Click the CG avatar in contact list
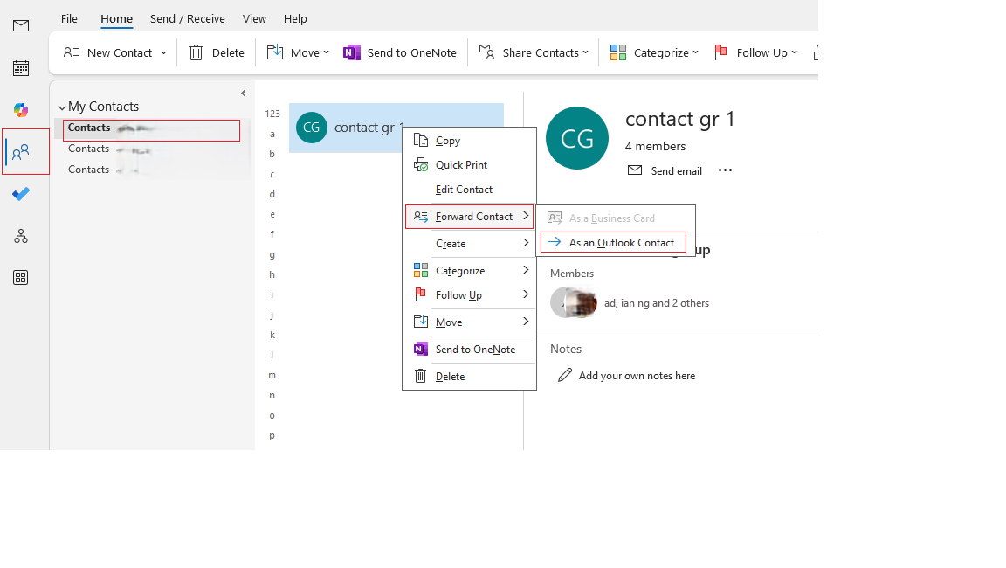The image size is (1006, 568). 312,128
